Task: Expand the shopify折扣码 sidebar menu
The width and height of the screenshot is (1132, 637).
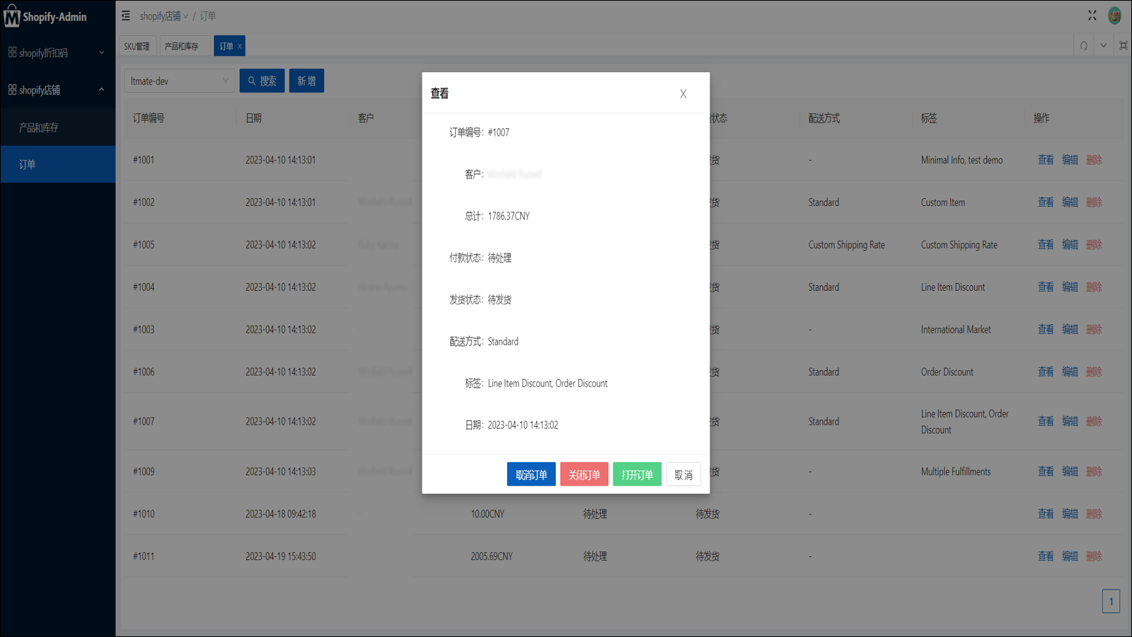Action: 57,53
